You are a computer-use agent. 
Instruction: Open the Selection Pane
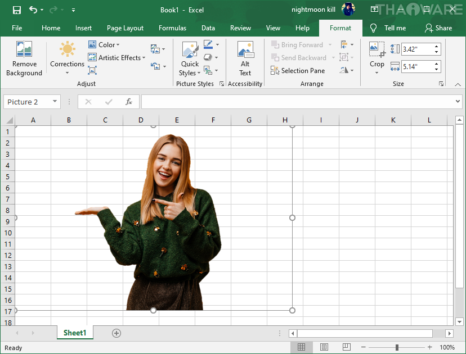[298, 71]
